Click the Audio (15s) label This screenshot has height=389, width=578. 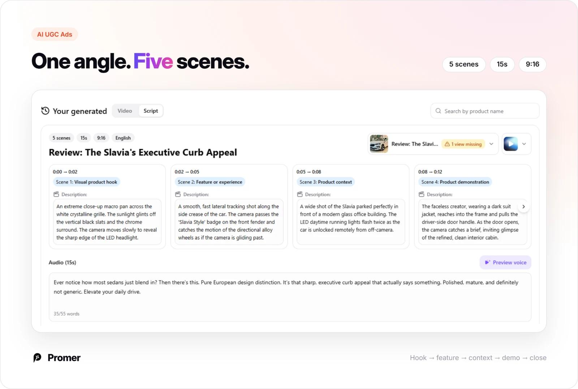[62, 262]
